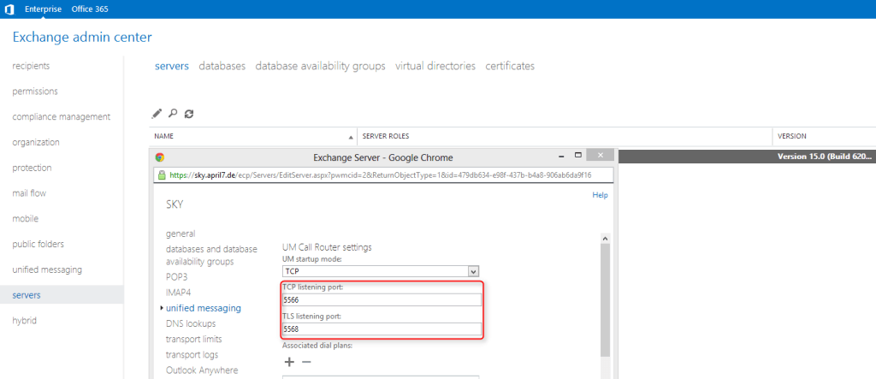This screenshot has width=876, height=379.
Task: Open the certificates tab
Action: coord(510,66)
